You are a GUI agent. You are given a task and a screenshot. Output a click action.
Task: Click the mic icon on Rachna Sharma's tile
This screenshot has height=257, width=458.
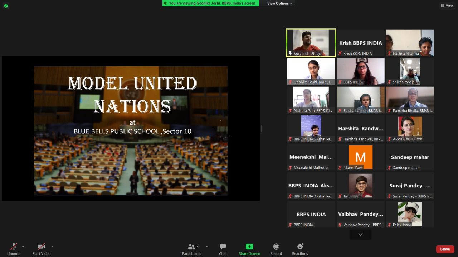[389, 53]
